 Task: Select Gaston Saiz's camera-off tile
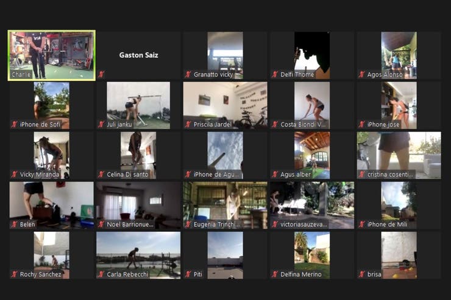[x=138, y=55]
